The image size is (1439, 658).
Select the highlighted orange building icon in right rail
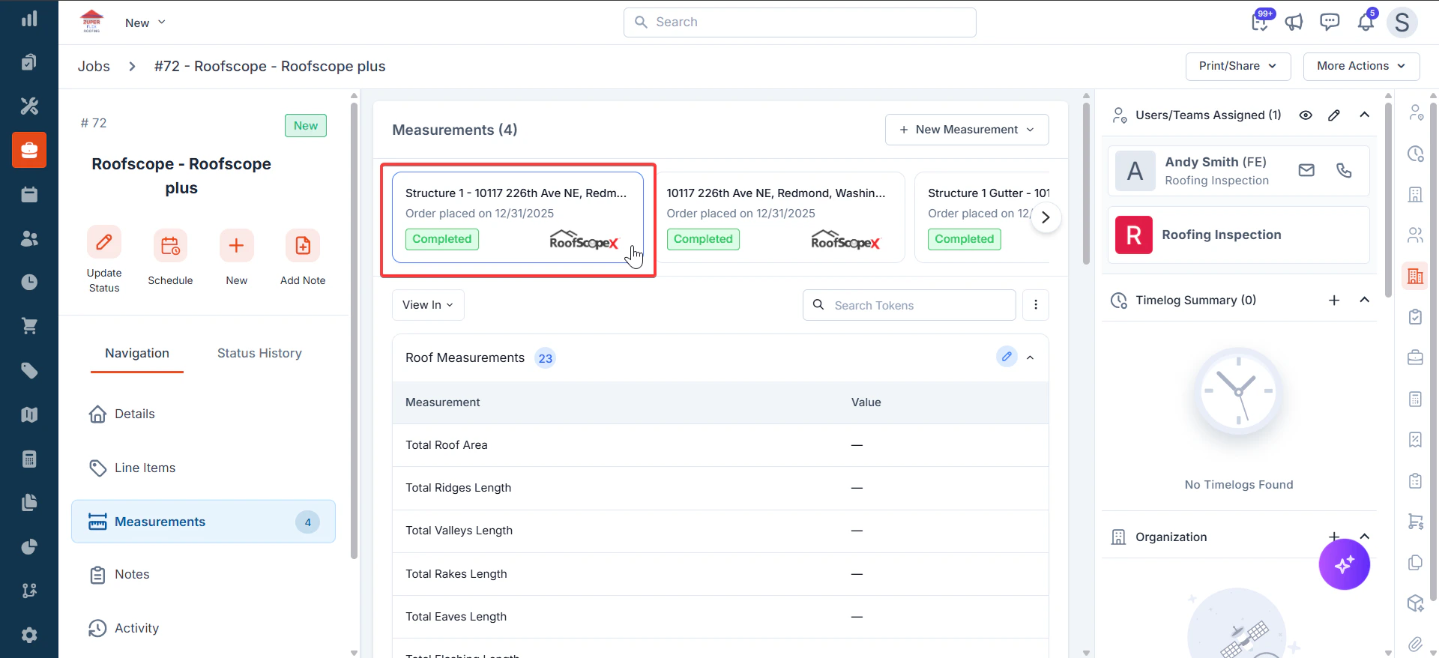(1415, 276)
